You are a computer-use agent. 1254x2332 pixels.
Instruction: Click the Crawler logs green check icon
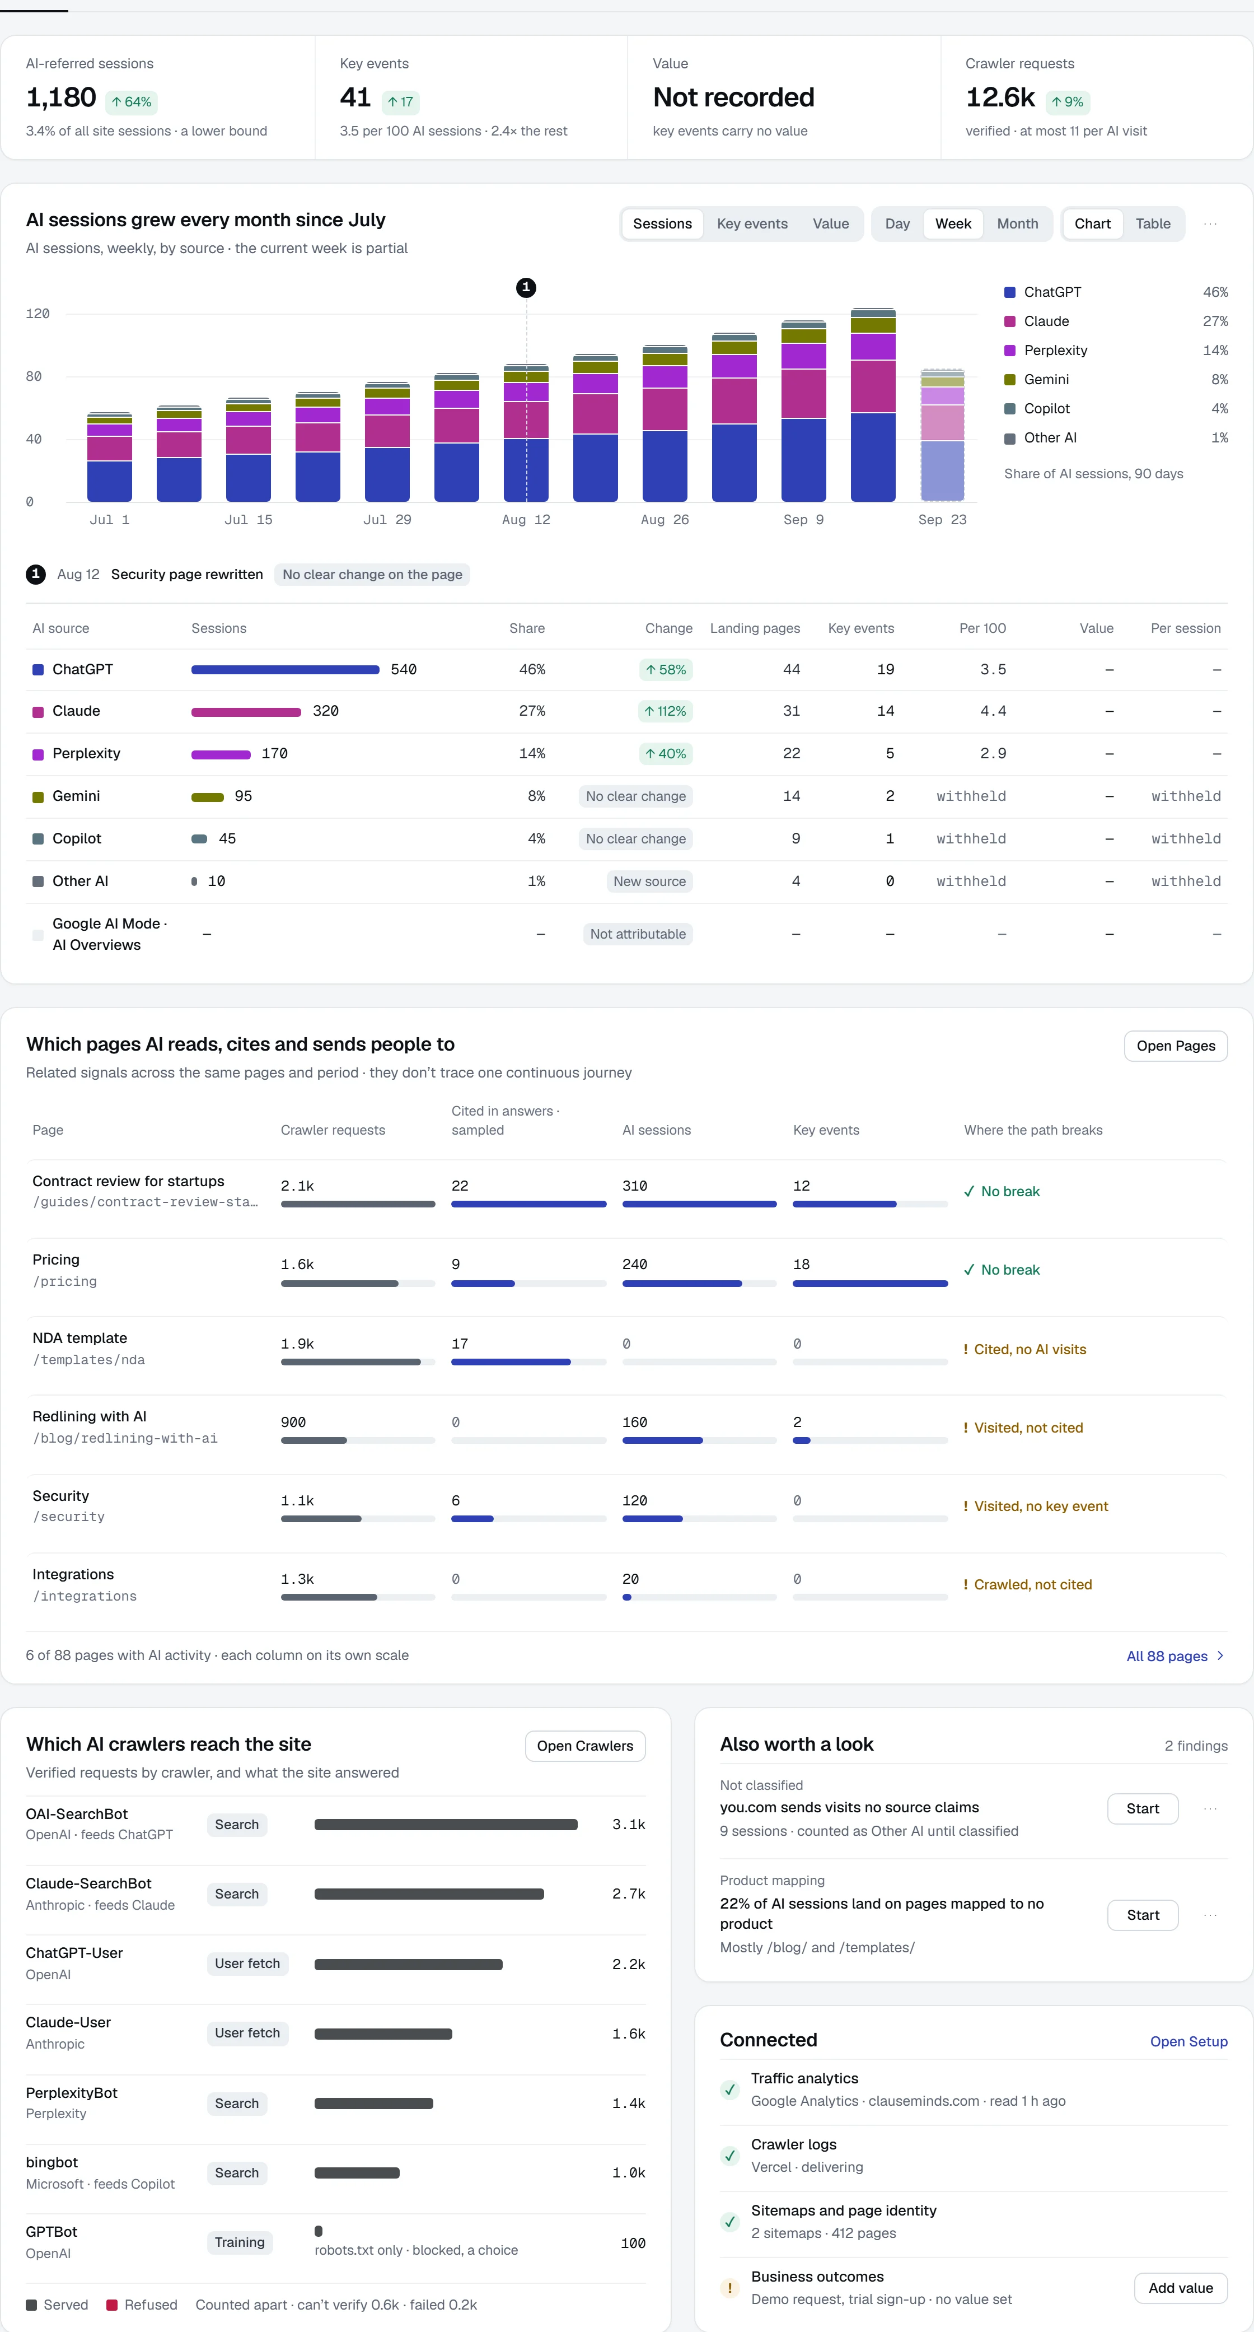729,2156
